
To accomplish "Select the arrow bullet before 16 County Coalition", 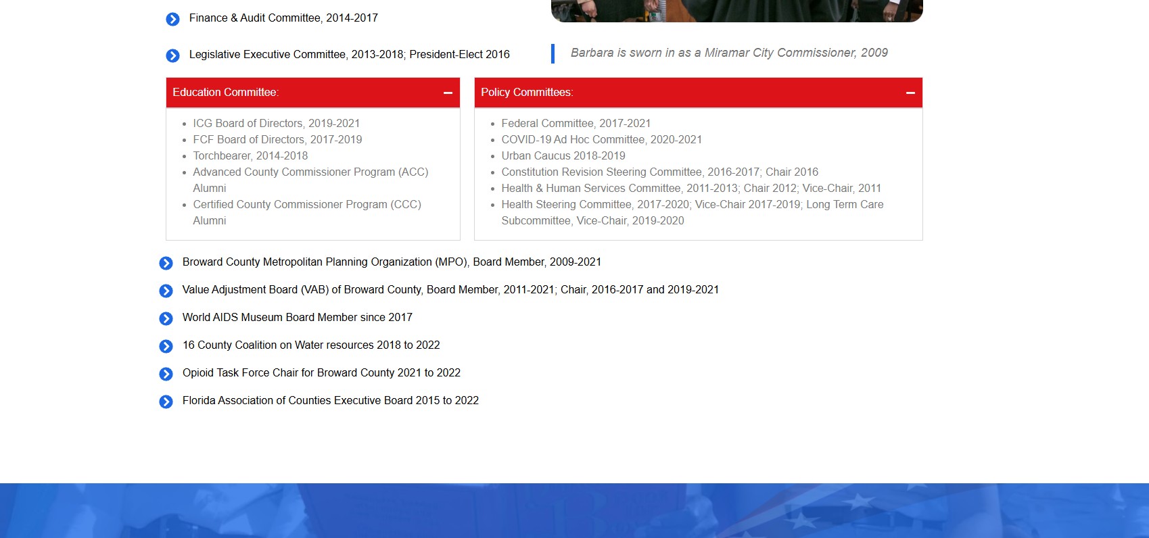I will [x=166, y=346].
